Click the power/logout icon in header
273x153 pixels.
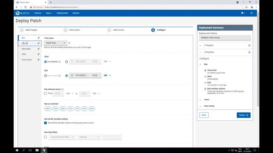251,13
